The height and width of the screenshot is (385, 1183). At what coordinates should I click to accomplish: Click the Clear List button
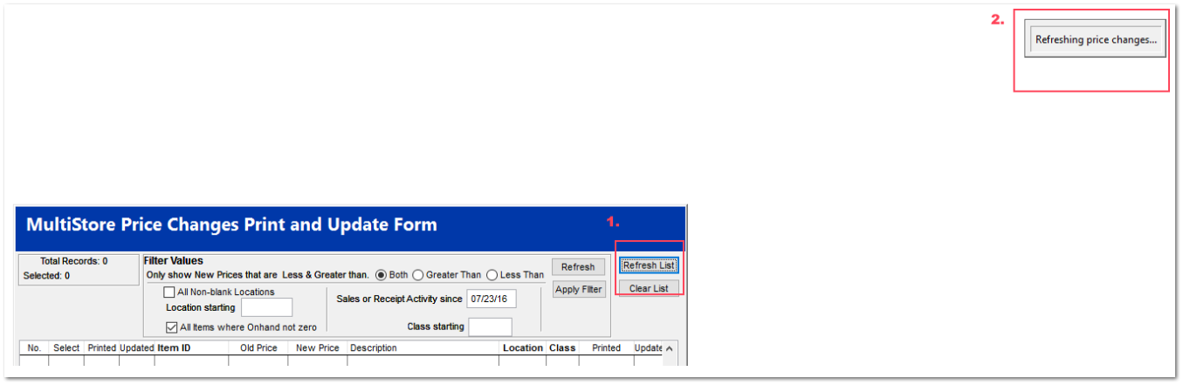coord(649,288)
